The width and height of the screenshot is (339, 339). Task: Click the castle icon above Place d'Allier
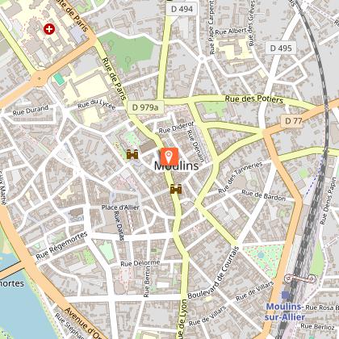[176, 189]
